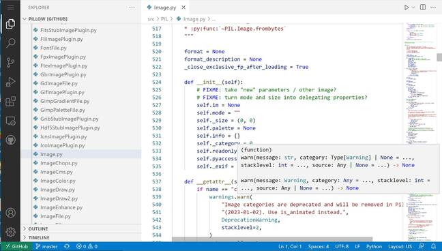
Task: Click the Explorer more actions ellipsis
Action: [x=132, y=8]
